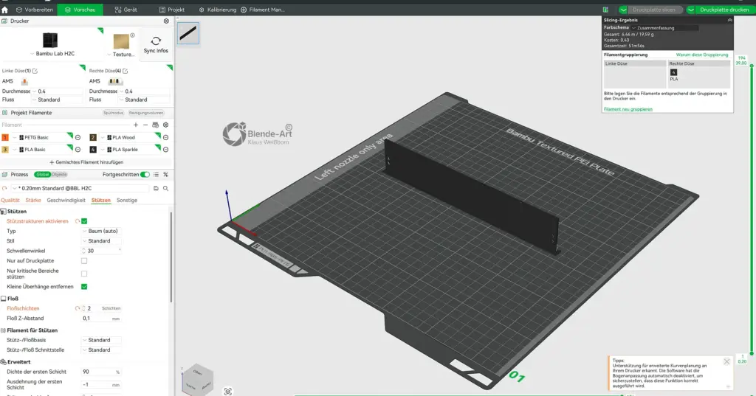Switch to the Qualität settings tab
This screenshot has height=396, width=756.
pyautogui.click(x=10, y=201)
